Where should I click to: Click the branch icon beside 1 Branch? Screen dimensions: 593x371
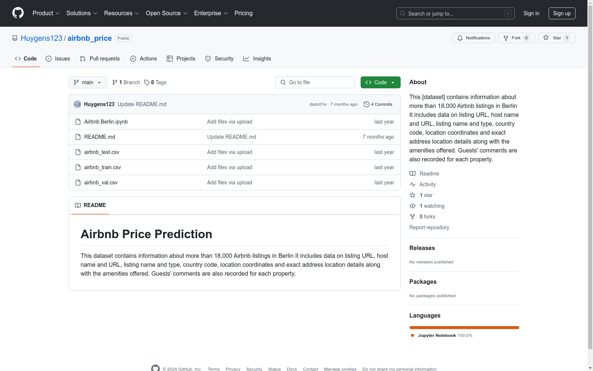coord(115,82)
